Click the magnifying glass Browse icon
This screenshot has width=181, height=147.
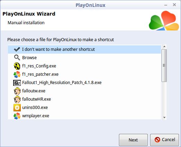click(17, 57)
